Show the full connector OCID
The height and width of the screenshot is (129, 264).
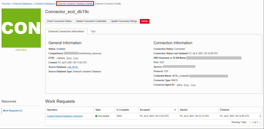tap(69, 58)
